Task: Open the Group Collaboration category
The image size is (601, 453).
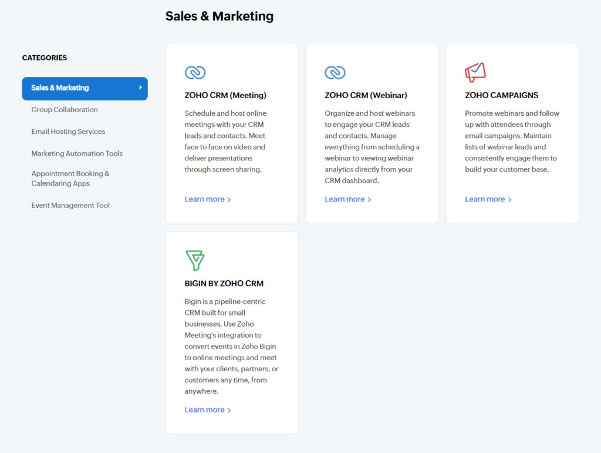Action: click(65, 110)
